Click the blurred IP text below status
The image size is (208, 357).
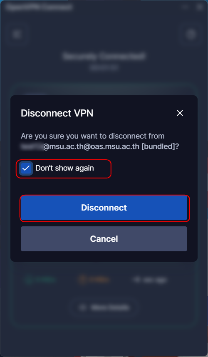[104, 67]
